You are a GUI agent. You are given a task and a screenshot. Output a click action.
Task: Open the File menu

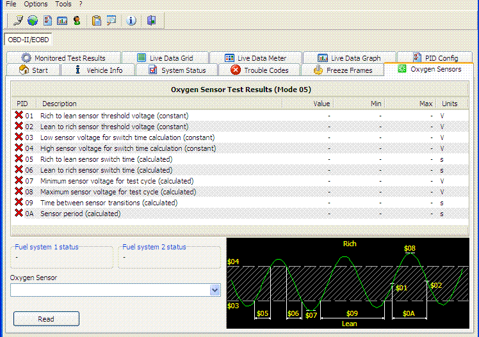(11, 4)
